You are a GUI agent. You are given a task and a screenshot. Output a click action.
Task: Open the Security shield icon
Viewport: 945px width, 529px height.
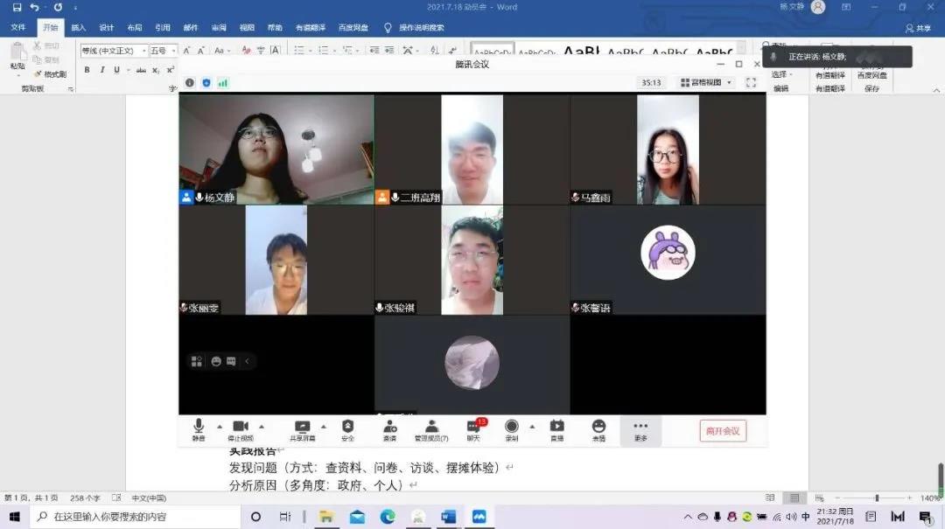coord(347,428)
